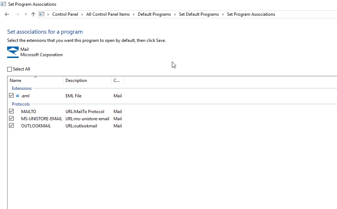Click the Control Panel icon in address bar
337x209 pixels.
coord(42,14)
